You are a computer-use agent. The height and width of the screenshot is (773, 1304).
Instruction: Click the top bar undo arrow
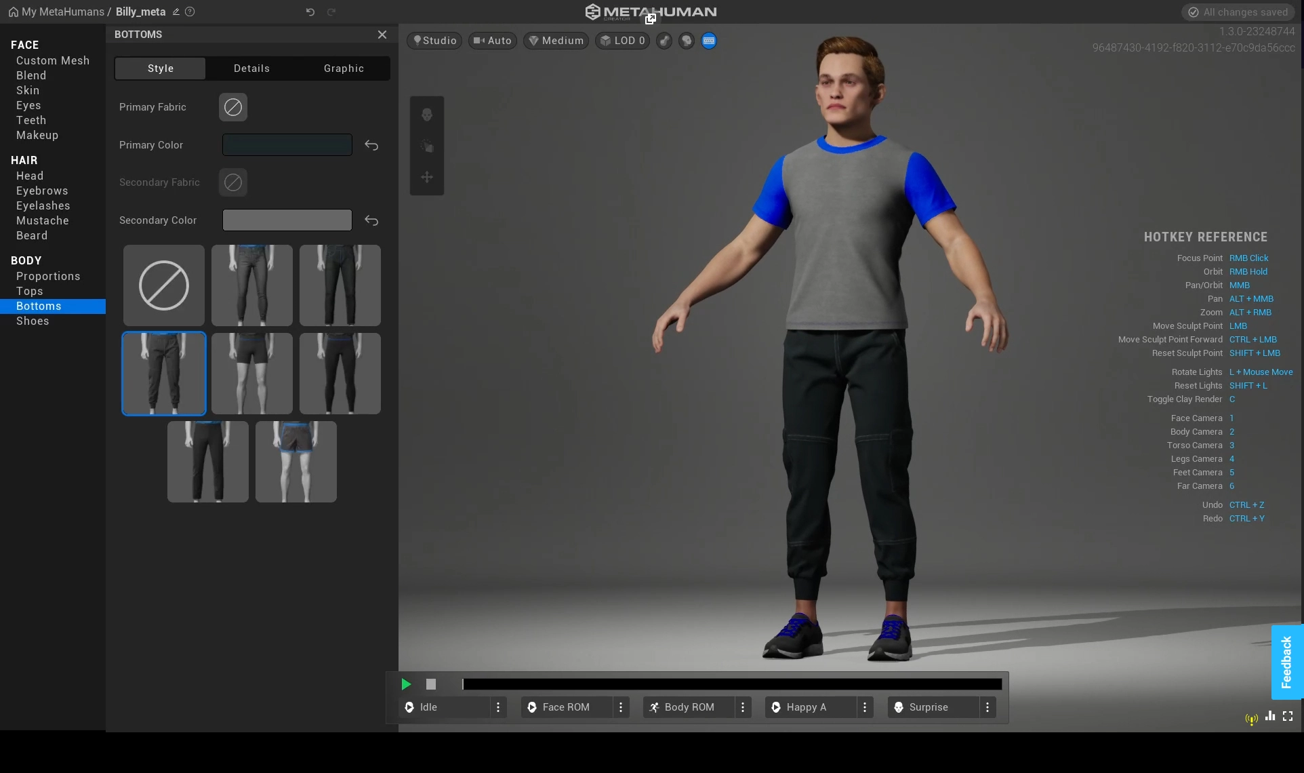(310, 12)
